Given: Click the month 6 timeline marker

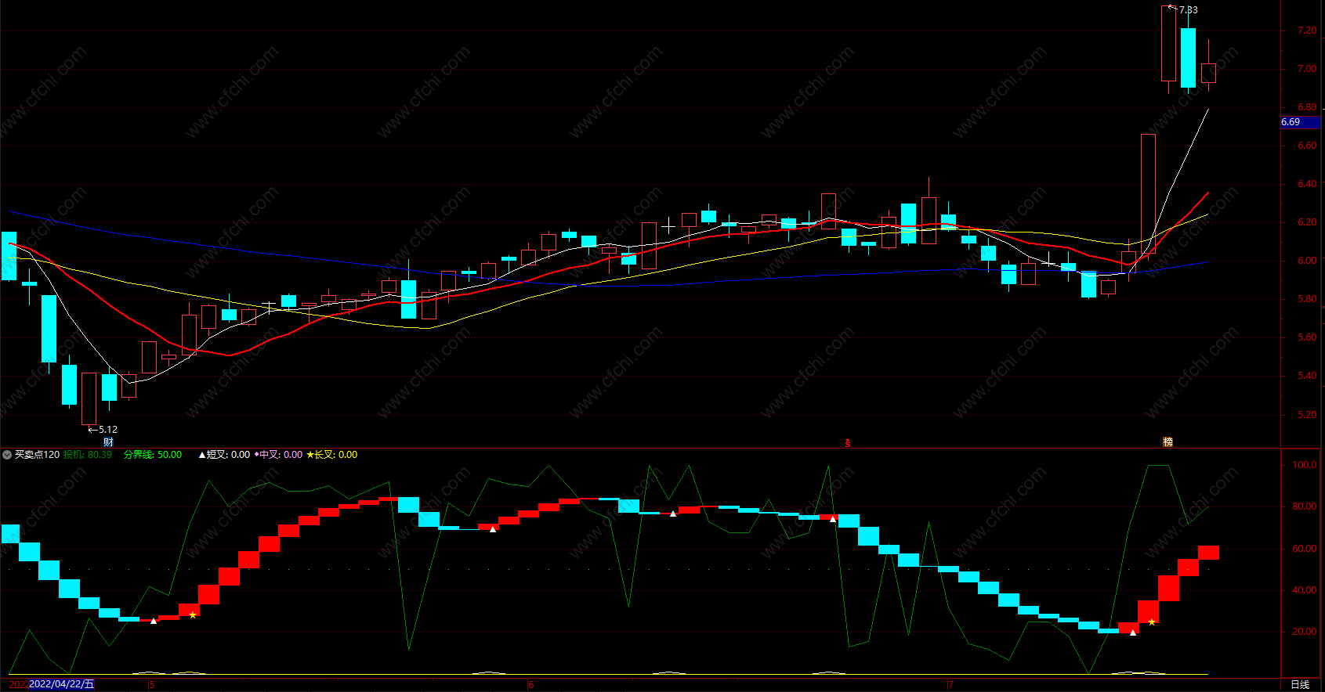Looking at the screenshot, I should [530, 685].
